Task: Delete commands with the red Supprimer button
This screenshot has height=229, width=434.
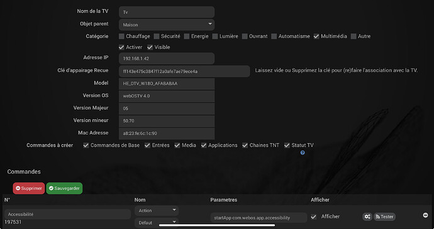Action: click(29, 188)
